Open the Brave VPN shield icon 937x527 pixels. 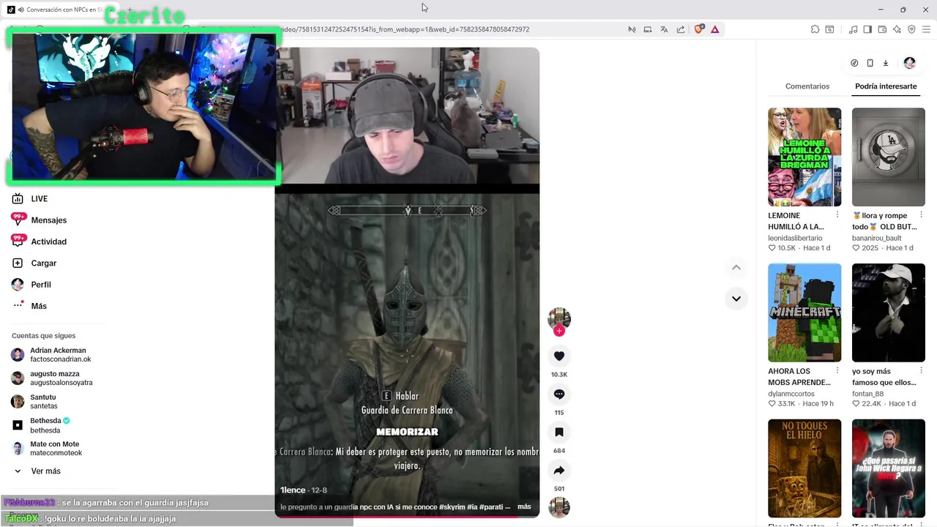(911, 29)
